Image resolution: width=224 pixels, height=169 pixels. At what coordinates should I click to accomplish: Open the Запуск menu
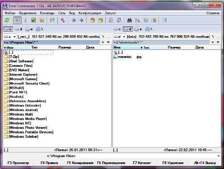pyautogui.click(x=110, y=13)
